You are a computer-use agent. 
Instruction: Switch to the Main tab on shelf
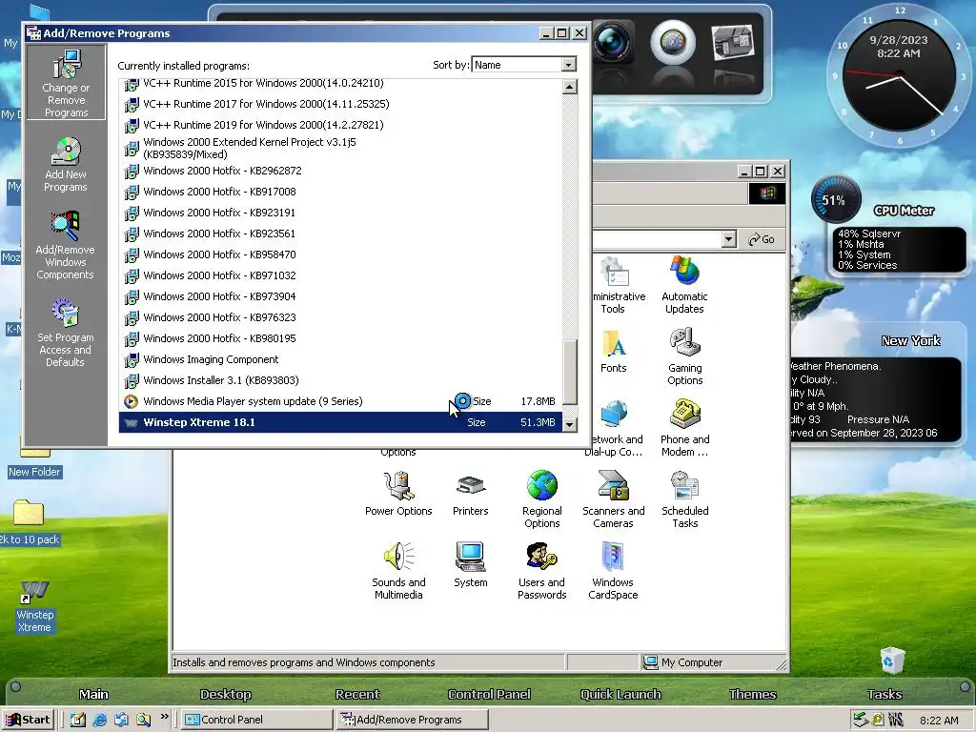[93, 694]
